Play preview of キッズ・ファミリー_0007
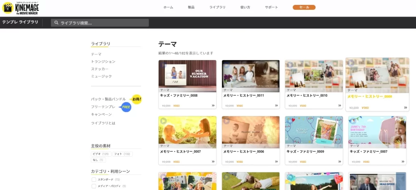 [353, 121]
